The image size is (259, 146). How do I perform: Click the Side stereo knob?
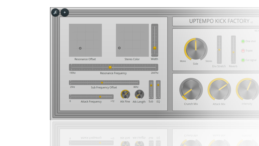click(196, 49)
